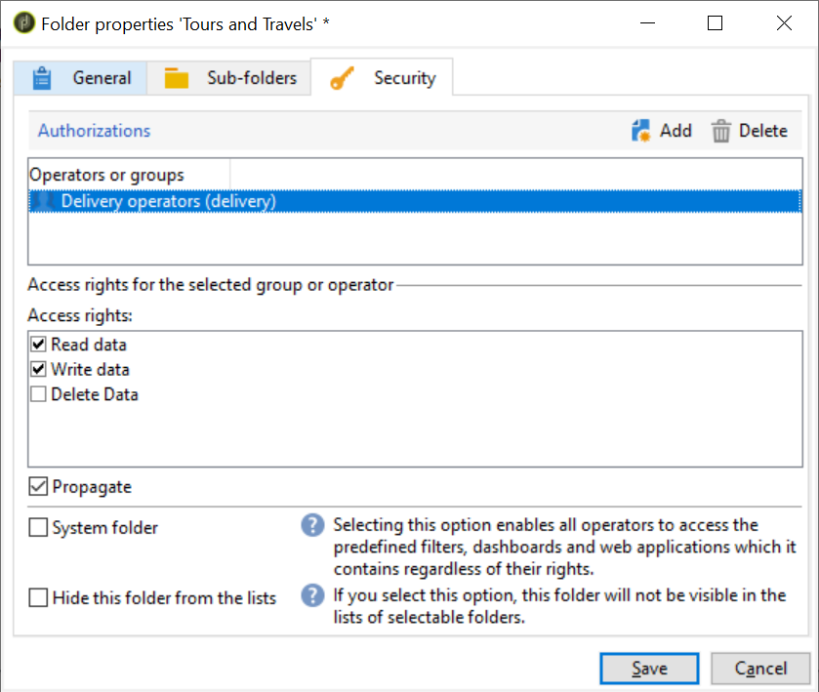Click the help icon beside System folder
819x692 pixels.
(x=312, y=526)
